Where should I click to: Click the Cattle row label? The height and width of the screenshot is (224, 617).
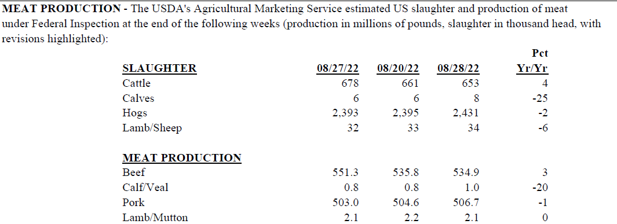coord(137,83)
